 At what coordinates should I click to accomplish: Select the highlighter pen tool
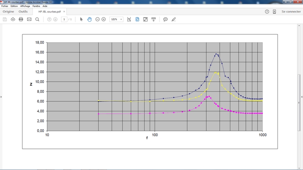pyautogui.click(x=174, y=19)
